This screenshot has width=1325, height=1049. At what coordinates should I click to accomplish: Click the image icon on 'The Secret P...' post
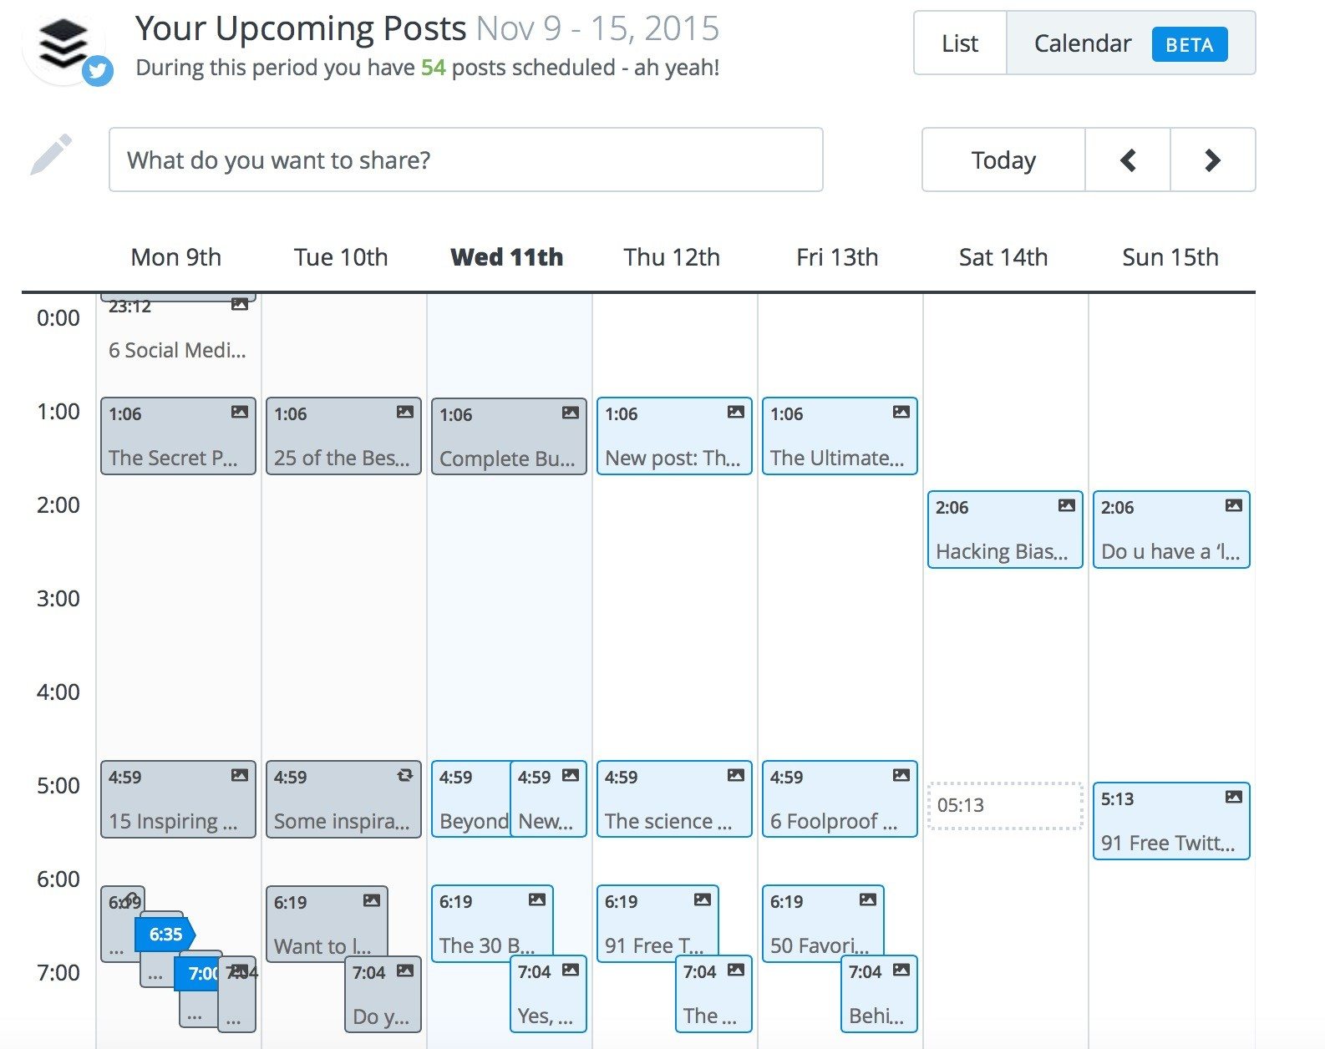point(241,412)
